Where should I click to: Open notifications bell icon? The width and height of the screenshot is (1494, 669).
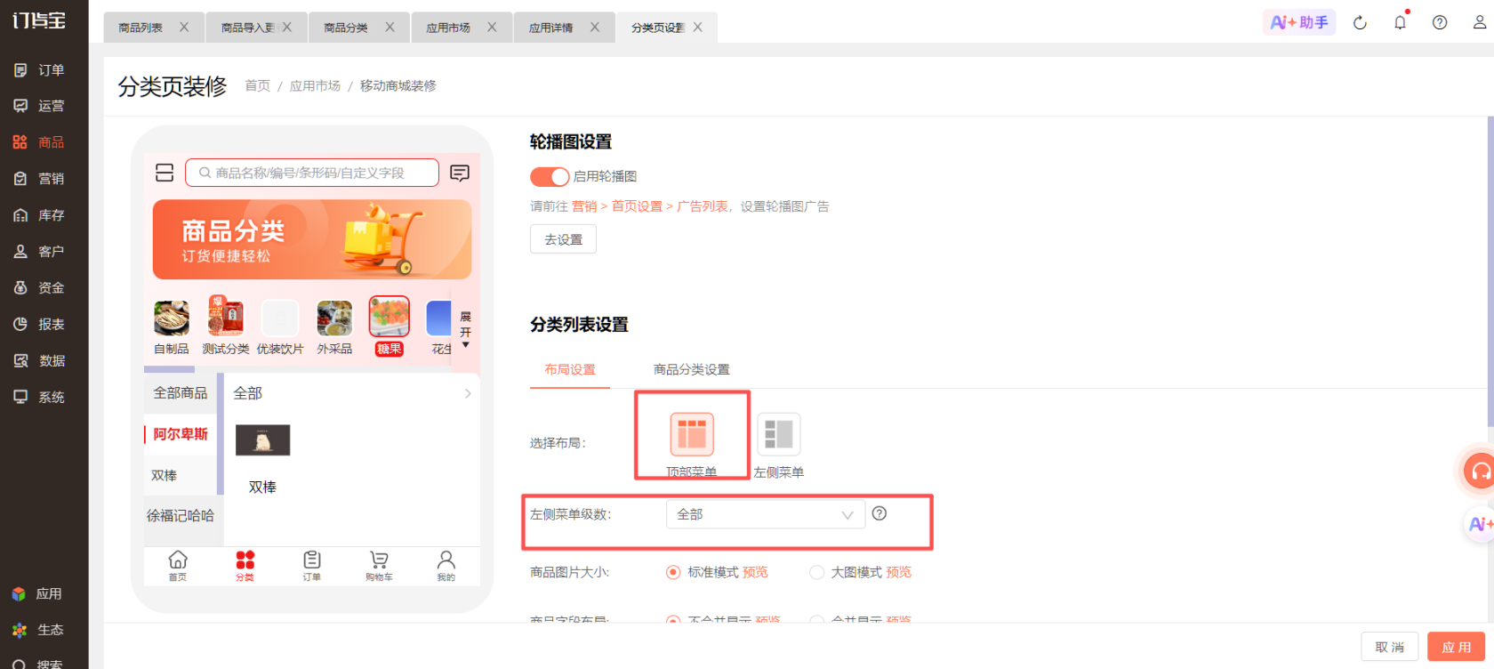tap(1400, 23)
